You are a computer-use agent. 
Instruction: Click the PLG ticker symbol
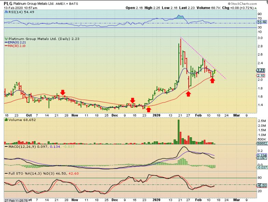[8, 3]
